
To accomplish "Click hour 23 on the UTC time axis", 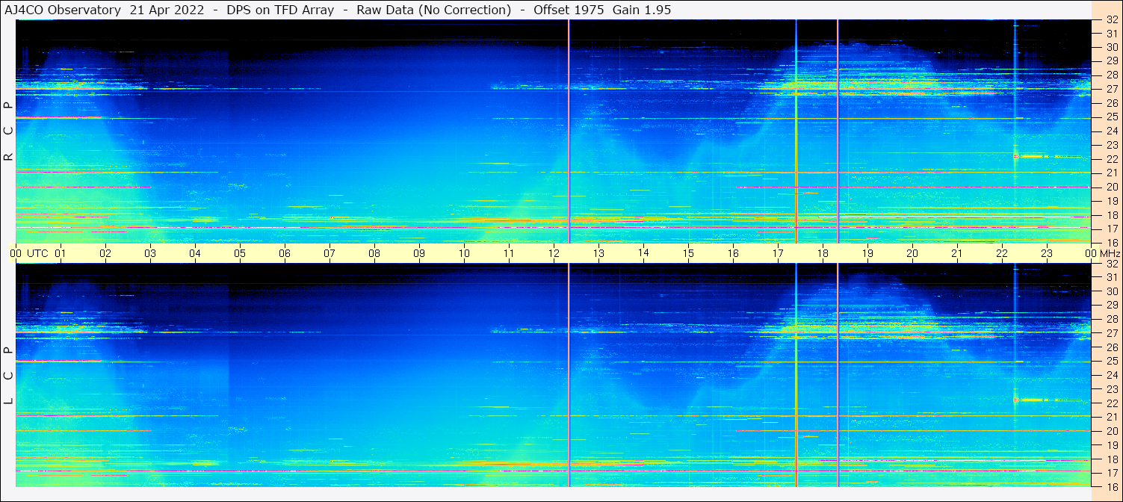I will 1047,253.
